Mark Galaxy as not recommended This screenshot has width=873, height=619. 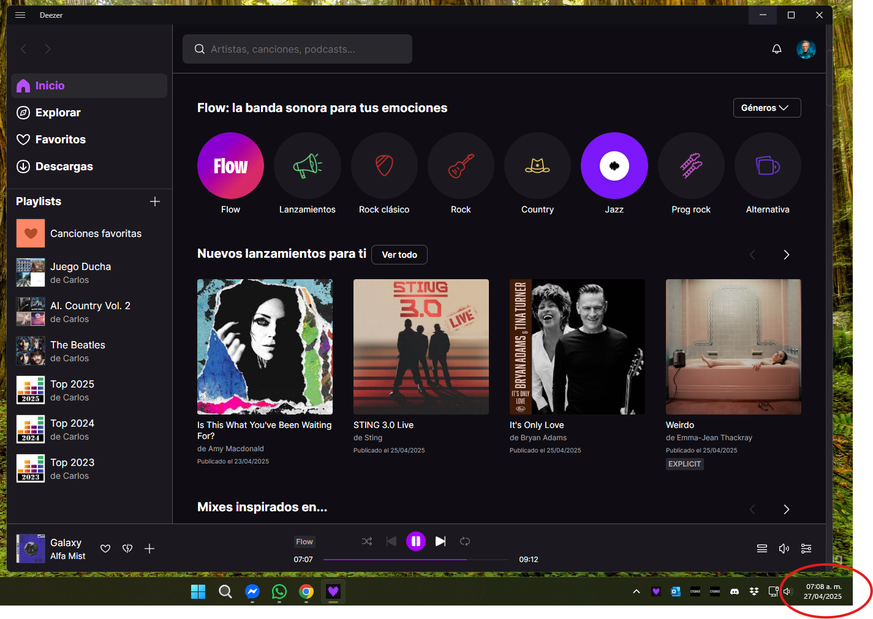(127, 549)
